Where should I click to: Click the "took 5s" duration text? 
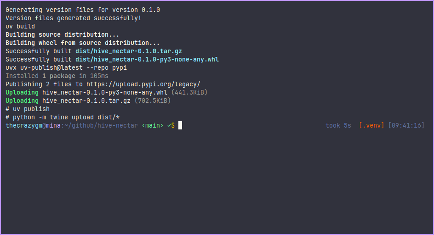[x=338, y=125]
